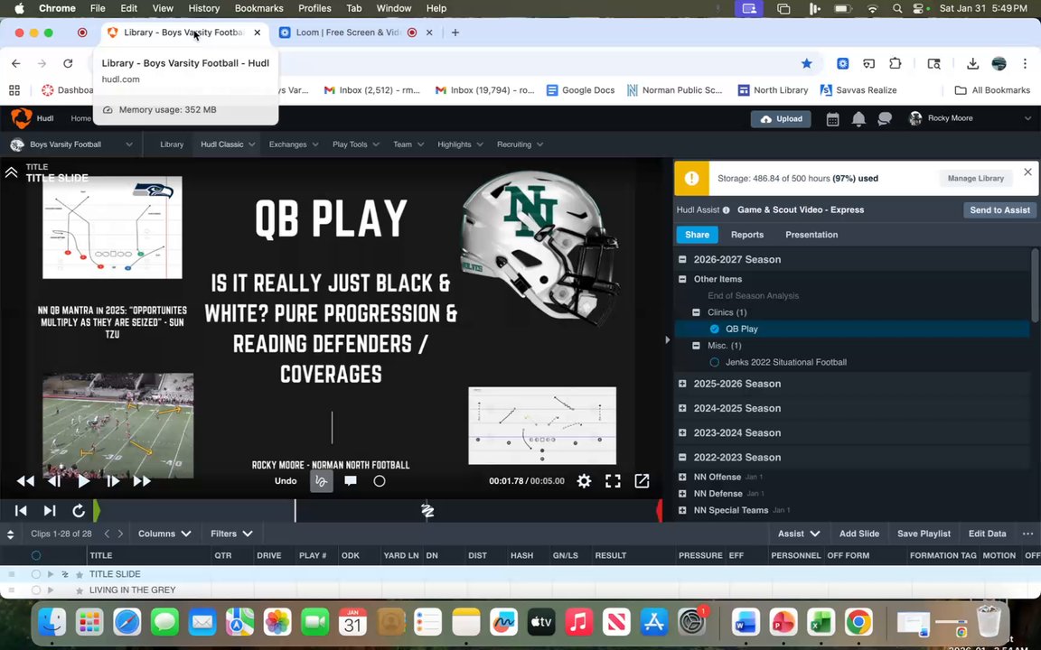
Task: Add a comment with speech bubble tool
Action: tap(351, 481)
